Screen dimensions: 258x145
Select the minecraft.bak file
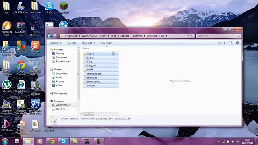(x=101, y=73)
